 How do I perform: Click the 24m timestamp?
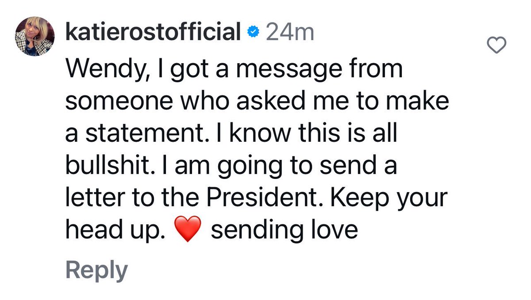[x=289, y=32]
